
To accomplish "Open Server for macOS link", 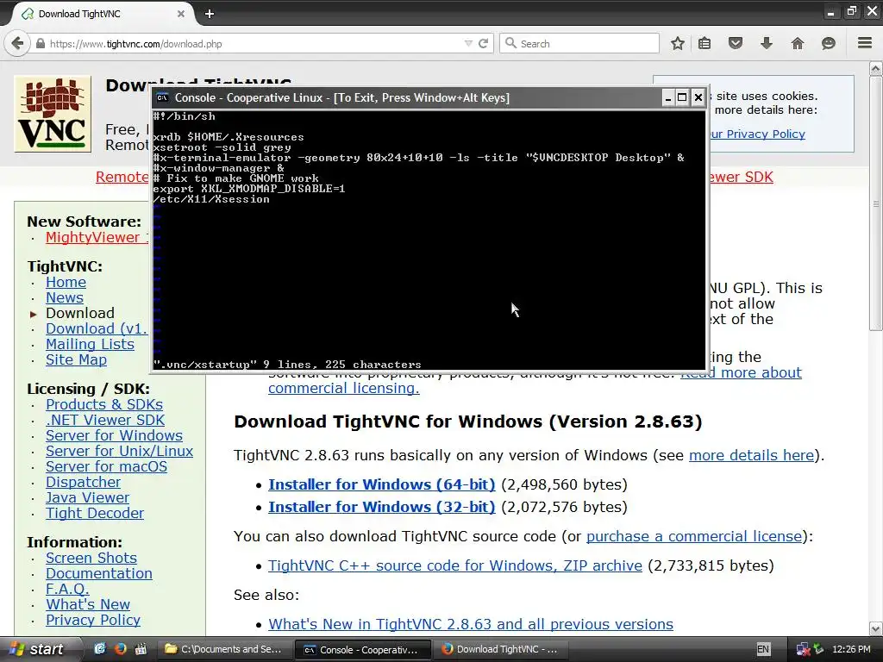I will (x=106, y=466).
